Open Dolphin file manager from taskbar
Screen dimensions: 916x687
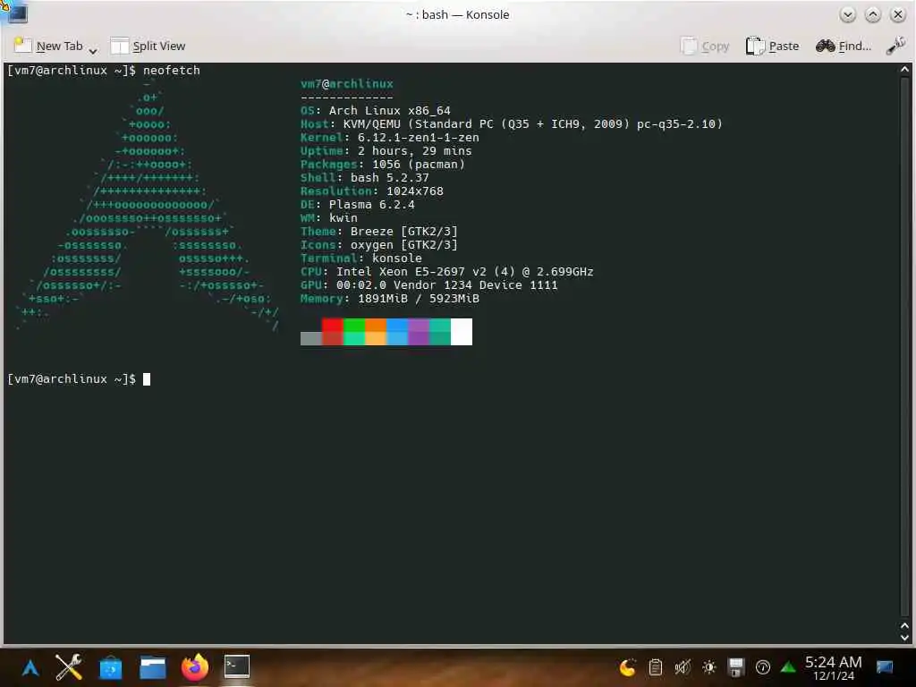click(x=153, y=667)
